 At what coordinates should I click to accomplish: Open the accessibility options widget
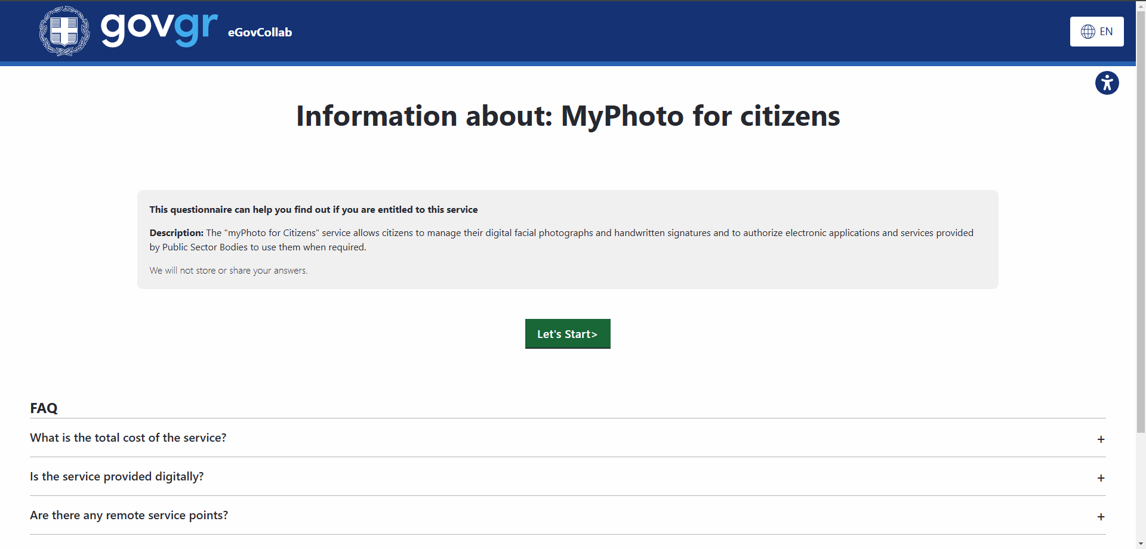tap(1107, 83)
